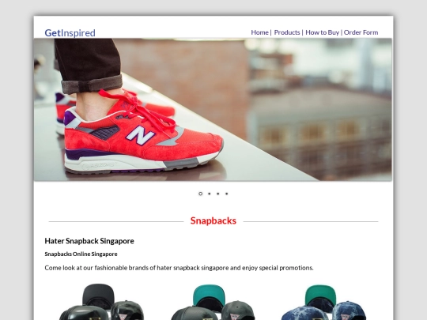
Task: Click the Snapbacks Online Singapore subheading
Action: (81, 254)
